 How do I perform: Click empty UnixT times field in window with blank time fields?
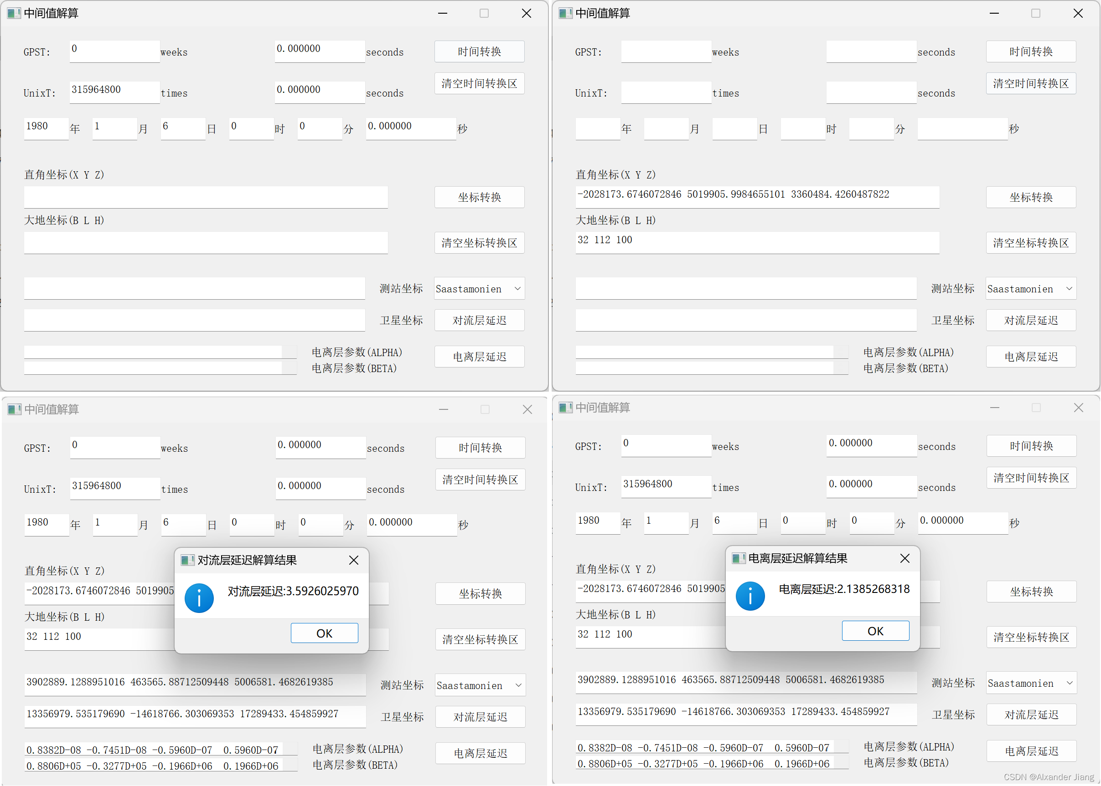[667, 92]
